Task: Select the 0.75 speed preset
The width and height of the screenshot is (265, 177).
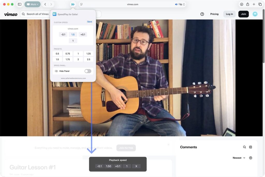Action: click(68, 54)
